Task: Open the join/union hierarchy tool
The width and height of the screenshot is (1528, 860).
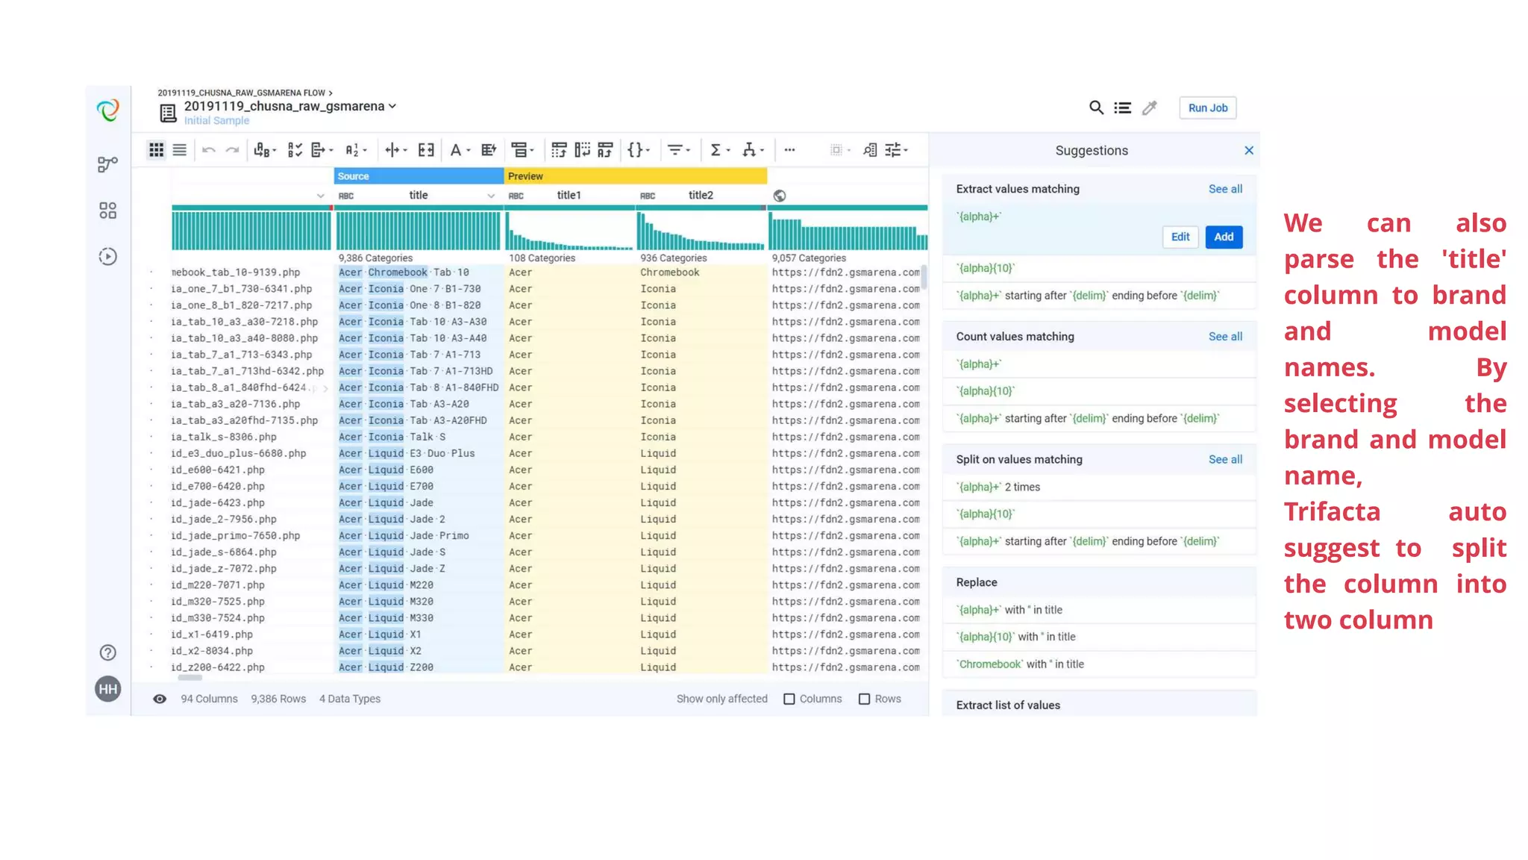Action: tap(753, 150)
